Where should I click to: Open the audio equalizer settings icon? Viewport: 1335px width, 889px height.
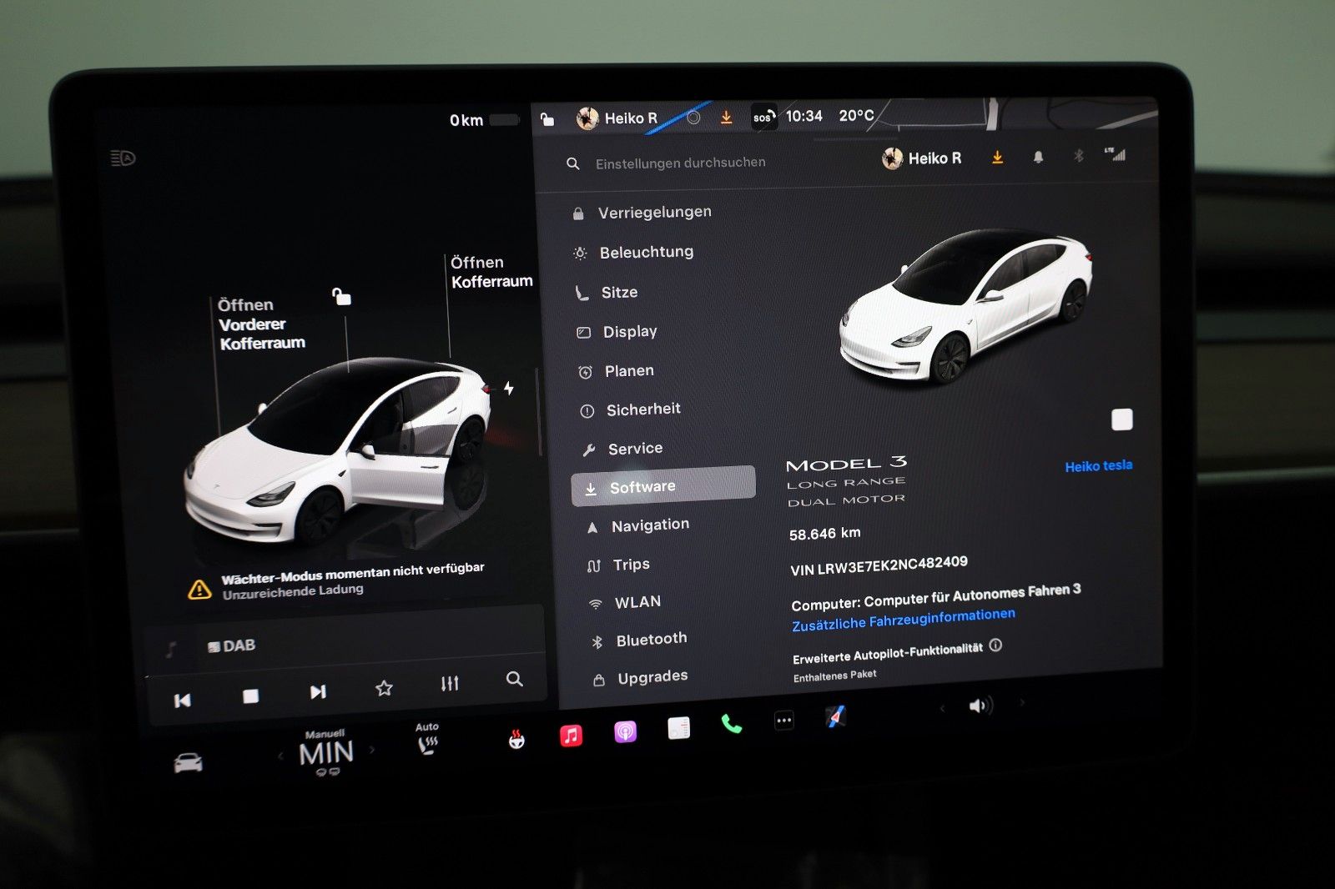tap(450, 684)
